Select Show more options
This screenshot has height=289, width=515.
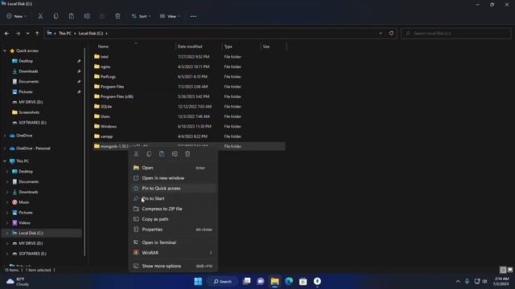click(173, 266)
